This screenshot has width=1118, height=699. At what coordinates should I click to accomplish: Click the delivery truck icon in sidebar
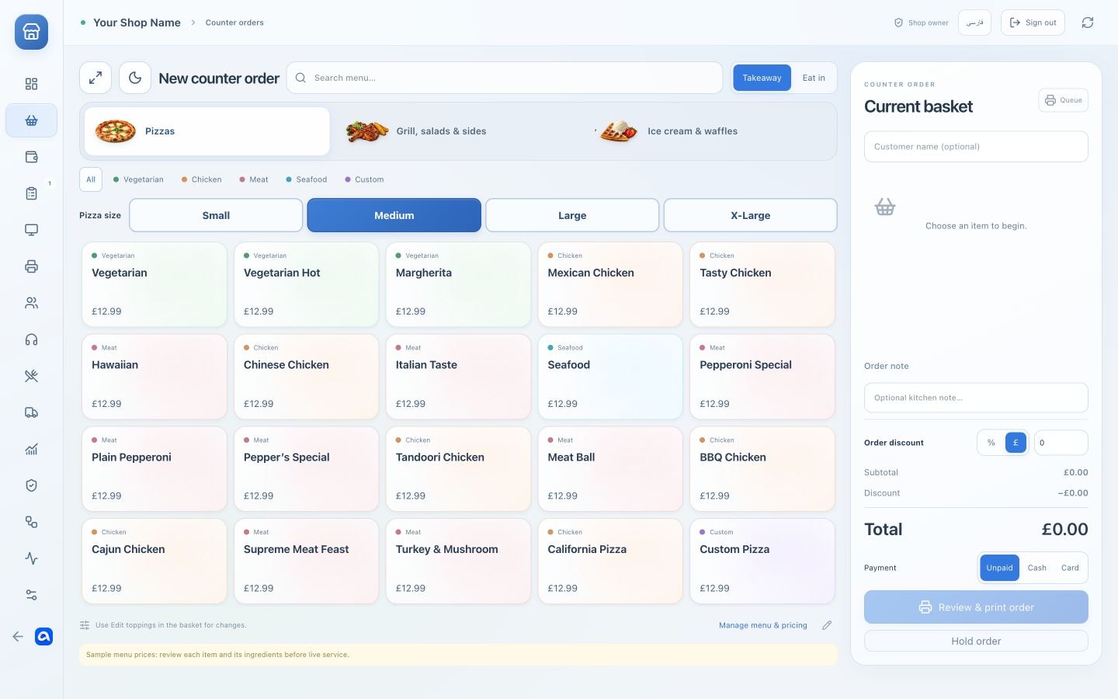click(31, 412)
